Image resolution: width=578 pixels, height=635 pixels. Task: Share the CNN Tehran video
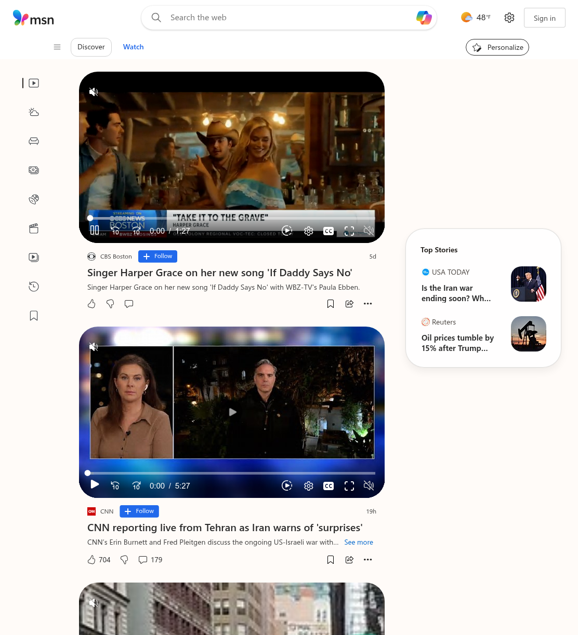(x=349, y=560)
